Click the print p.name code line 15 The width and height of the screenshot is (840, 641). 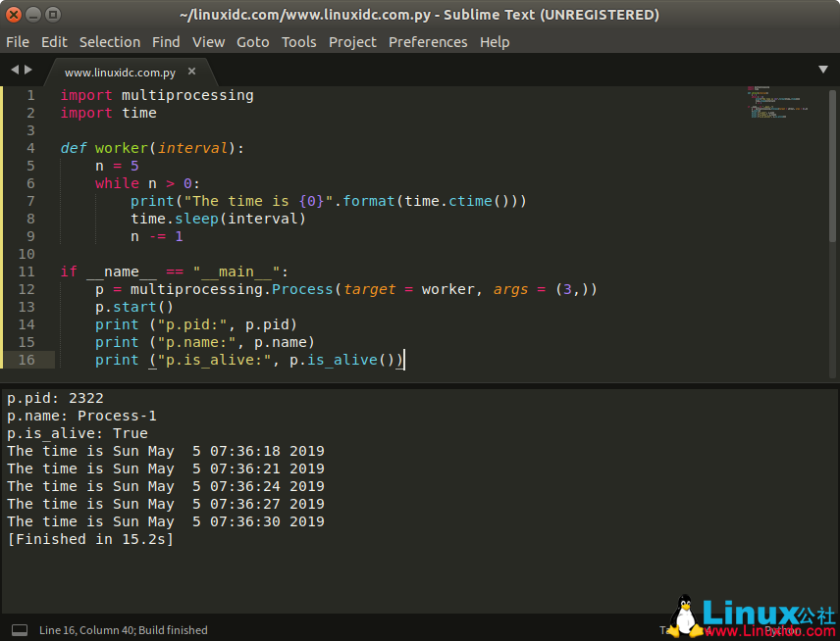point(205,342)
